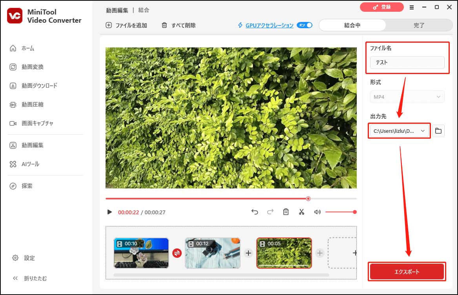
Task: Click すべて削除 trash button
Action: coord(179,25)
